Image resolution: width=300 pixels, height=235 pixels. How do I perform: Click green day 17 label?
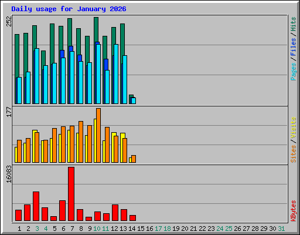[158, 229]
